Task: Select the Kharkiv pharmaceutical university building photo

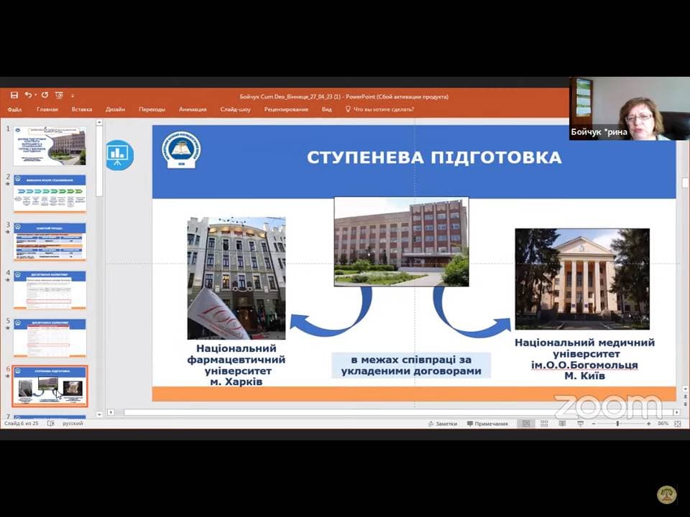Action: pos(236,278)
